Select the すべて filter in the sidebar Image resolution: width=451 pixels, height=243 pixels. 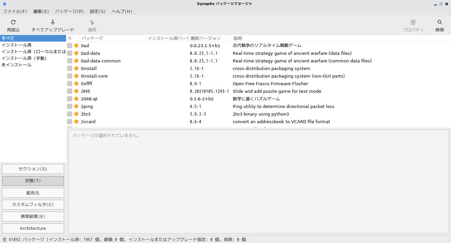(x=33, y=38)
